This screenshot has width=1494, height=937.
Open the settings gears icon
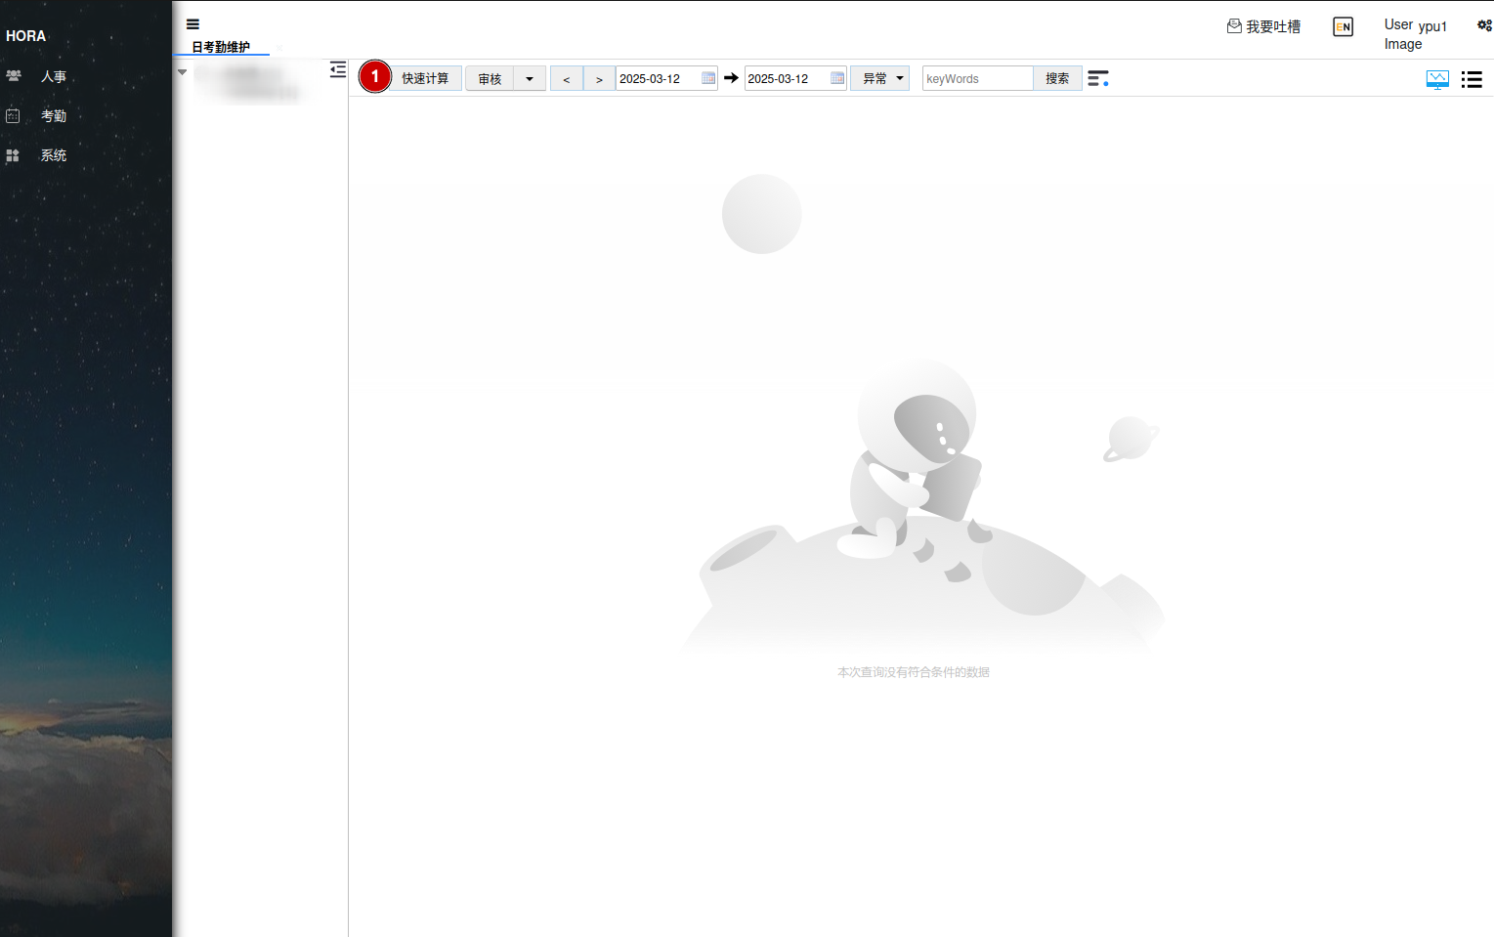[x=1484, y=26]
